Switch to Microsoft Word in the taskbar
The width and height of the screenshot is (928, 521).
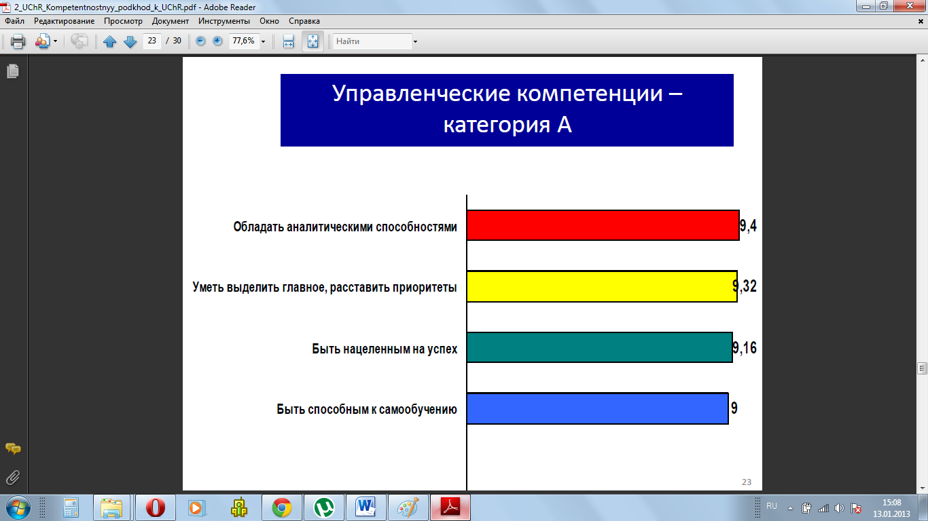pyautogui.click(x=366, y=507)
